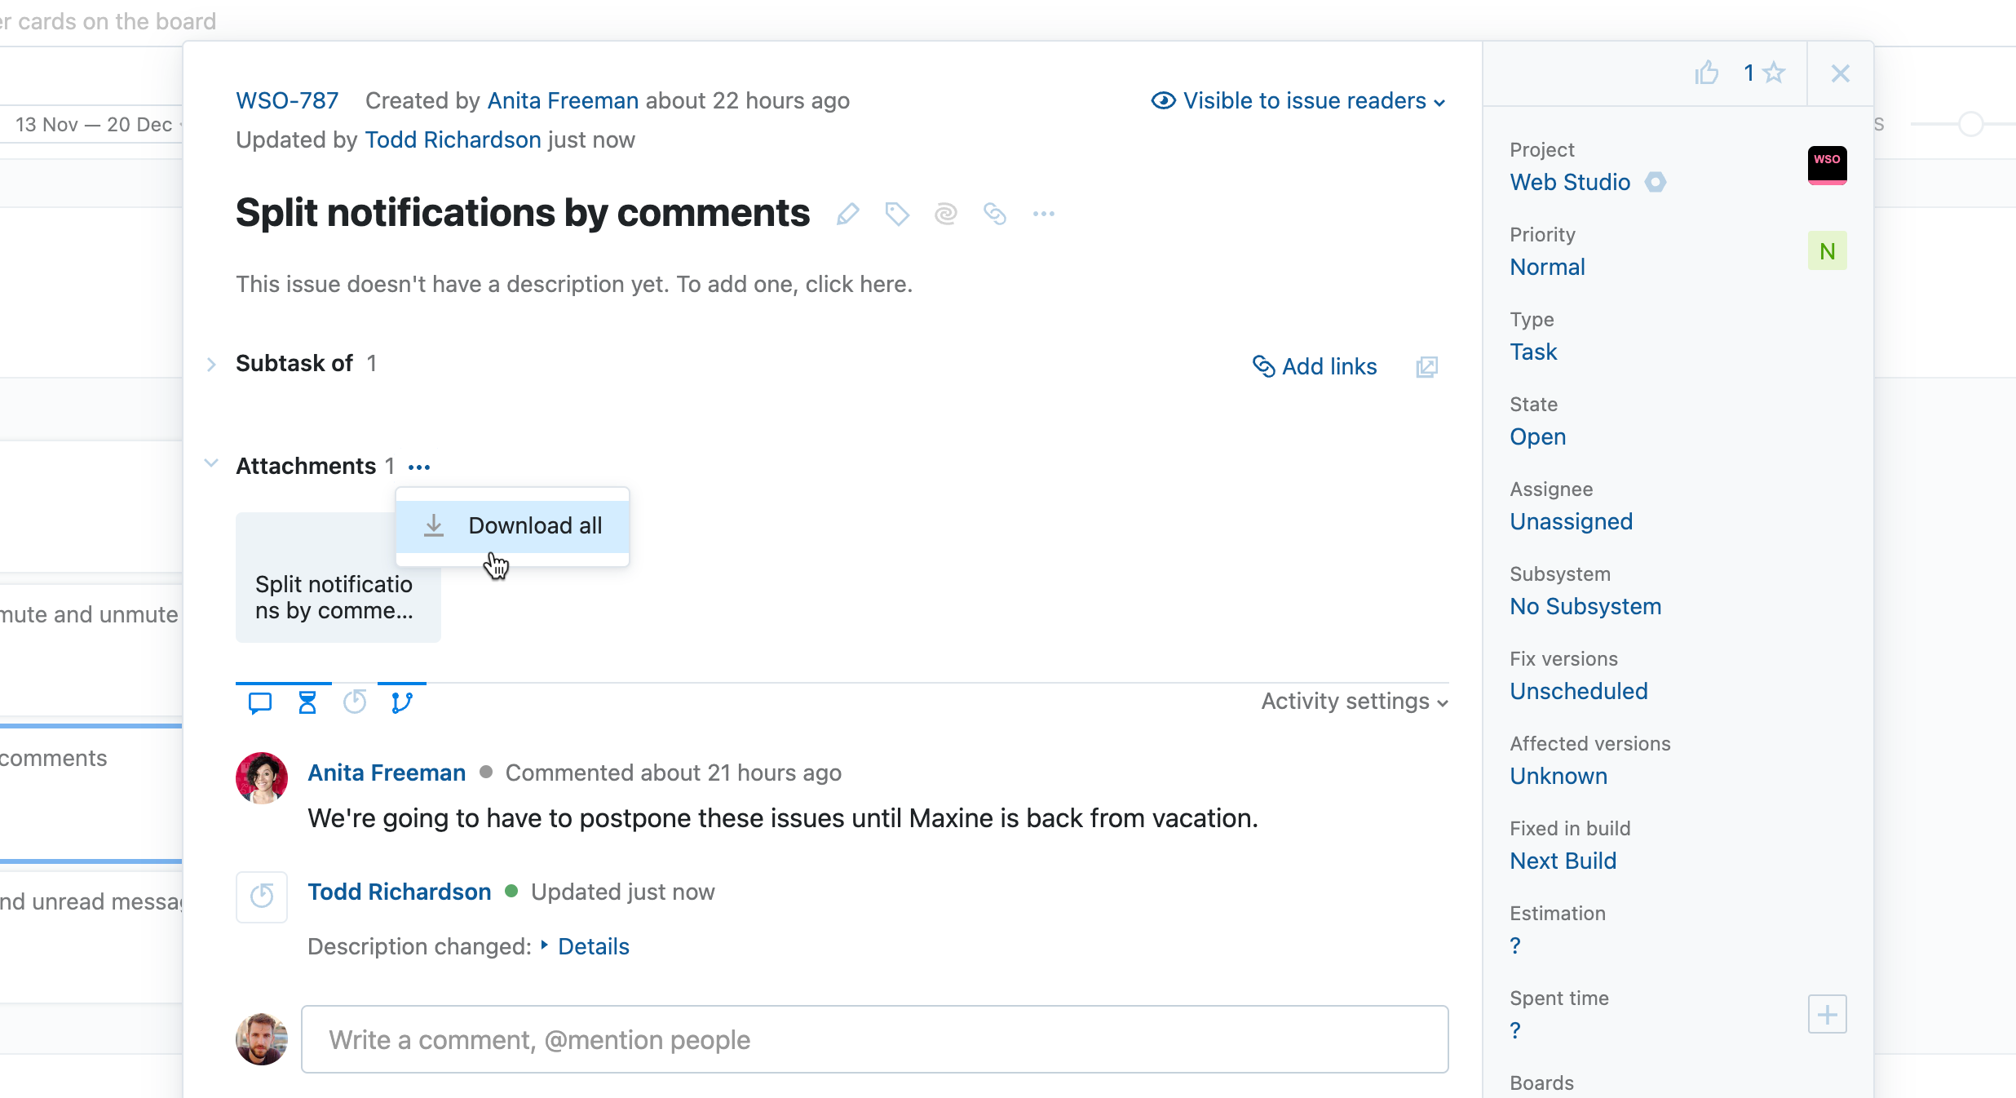Copy issue link via the chain icon

(994, 214)
